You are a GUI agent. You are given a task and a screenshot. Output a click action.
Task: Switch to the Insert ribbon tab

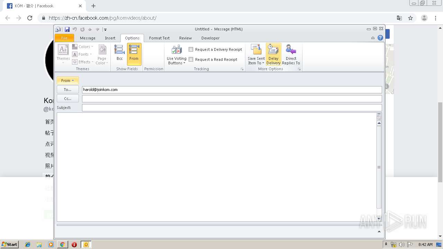point(110,38)
